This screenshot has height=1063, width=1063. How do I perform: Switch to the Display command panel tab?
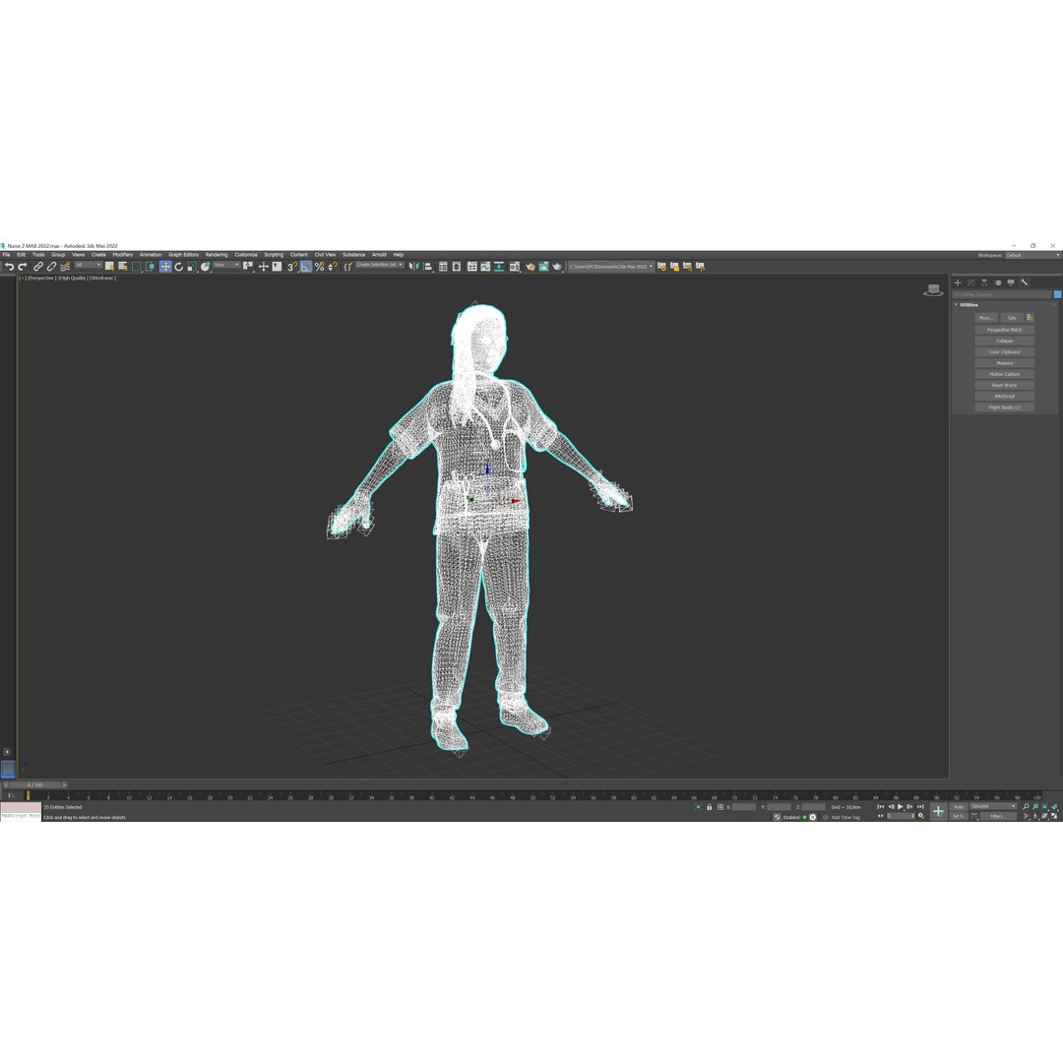click(1011, 282)
